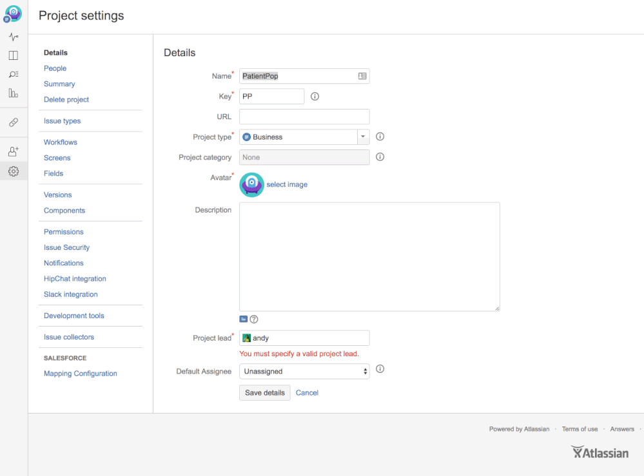
Task: Open Components settings
Action: pyautogui.click(x=64, y=210)
